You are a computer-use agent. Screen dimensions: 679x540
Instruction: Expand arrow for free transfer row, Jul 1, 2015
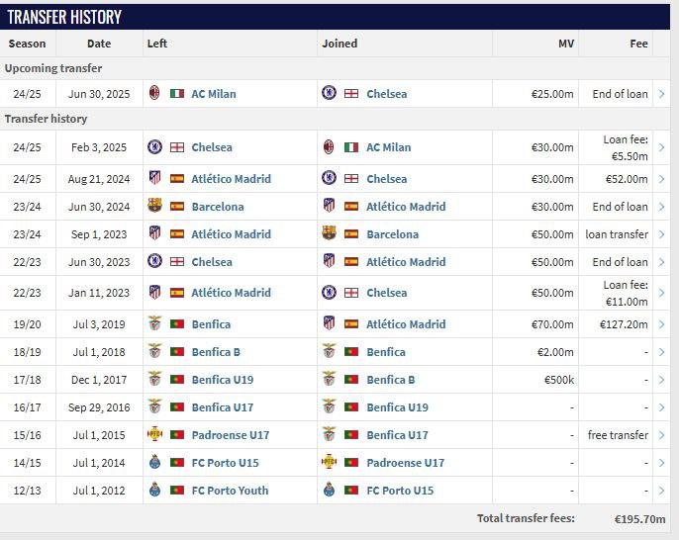point(661,435)
